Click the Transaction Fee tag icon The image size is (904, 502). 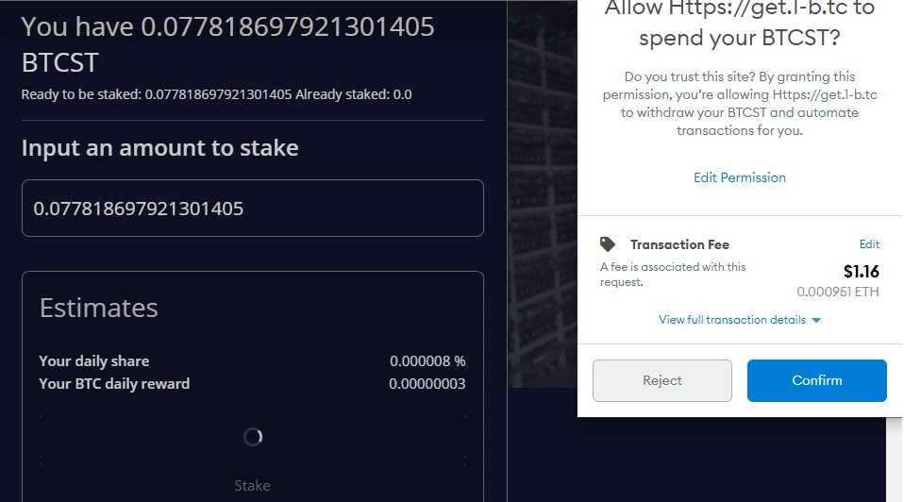pyautogui.click(x=607, y=244)
